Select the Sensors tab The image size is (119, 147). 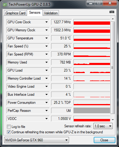(35, 13)
